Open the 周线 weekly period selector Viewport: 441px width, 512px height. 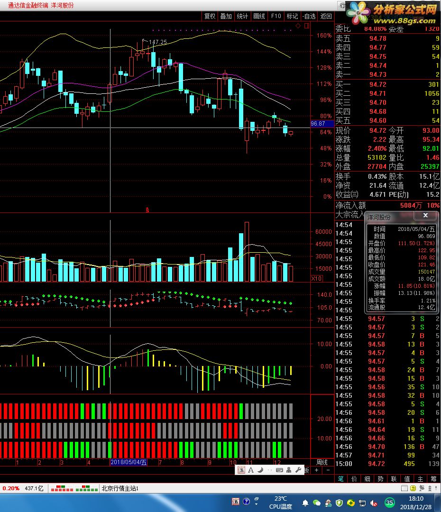pyautogui.click(x=322, y=462)
